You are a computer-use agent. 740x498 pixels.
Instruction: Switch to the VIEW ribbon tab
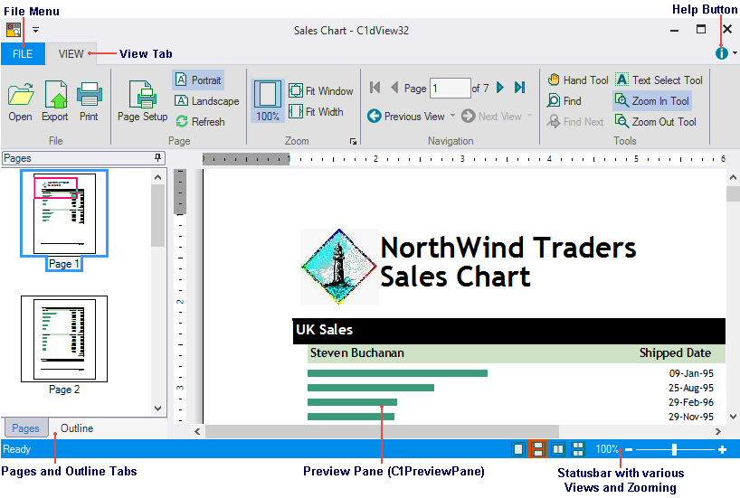tap(71, 53)
